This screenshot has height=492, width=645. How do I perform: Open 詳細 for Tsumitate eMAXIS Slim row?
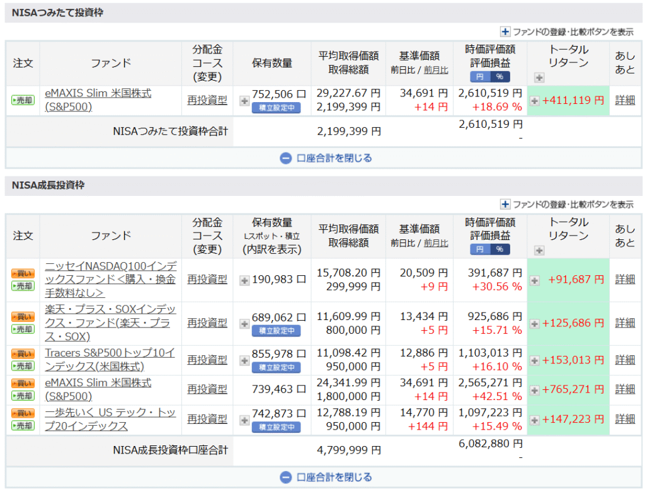coord(625,100)
